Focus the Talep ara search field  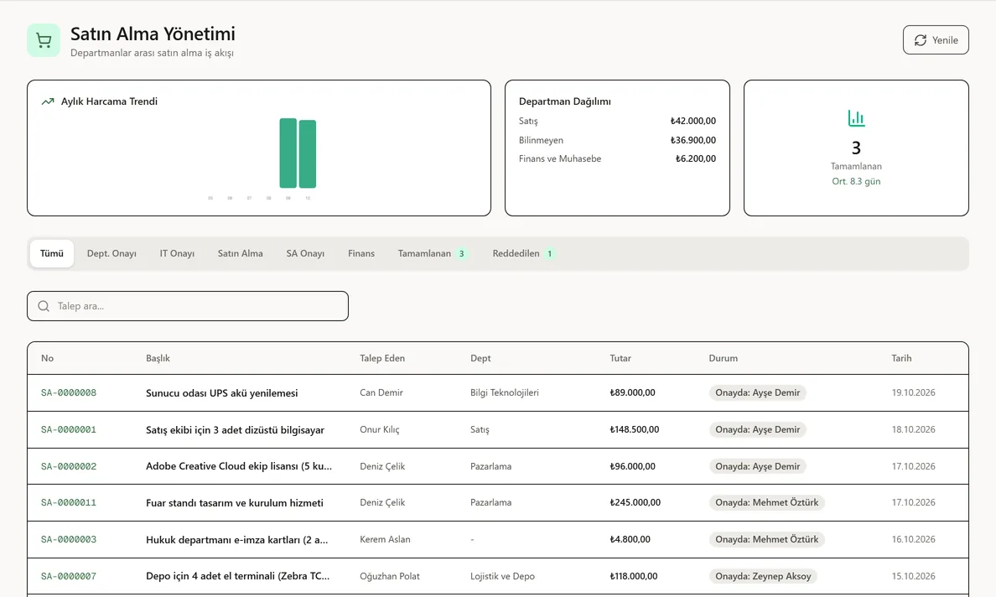coord(188,306)
